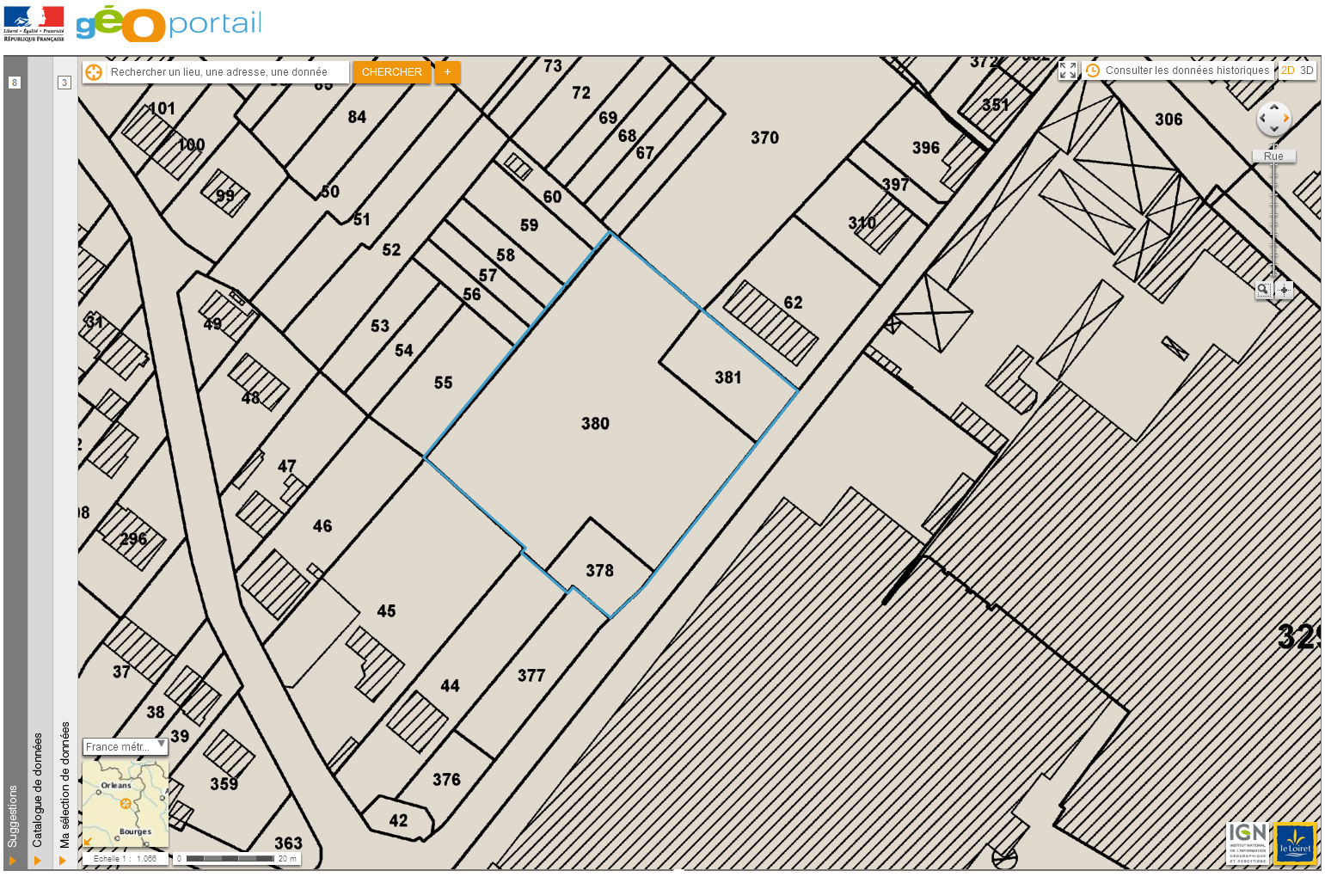
Task: Open the Catalogue de données tab
Action: (38, 791)
